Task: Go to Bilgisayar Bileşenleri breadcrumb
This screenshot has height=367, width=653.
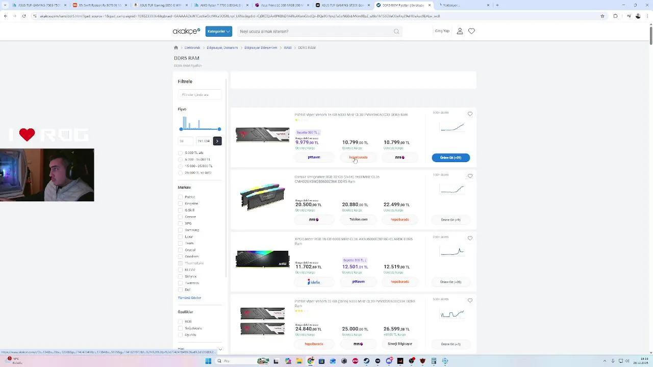Action: click(261, 47)
